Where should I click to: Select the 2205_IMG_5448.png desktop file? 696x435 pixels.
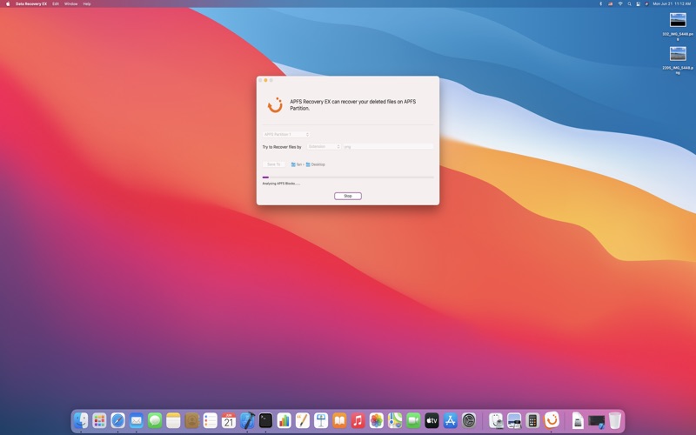coord(678,60)
